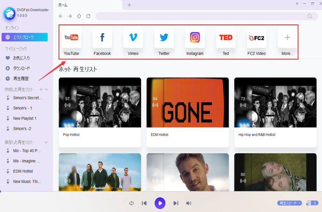322x212 pixels.
Task: Open the playlist card numbered 48
Action: 188,172
